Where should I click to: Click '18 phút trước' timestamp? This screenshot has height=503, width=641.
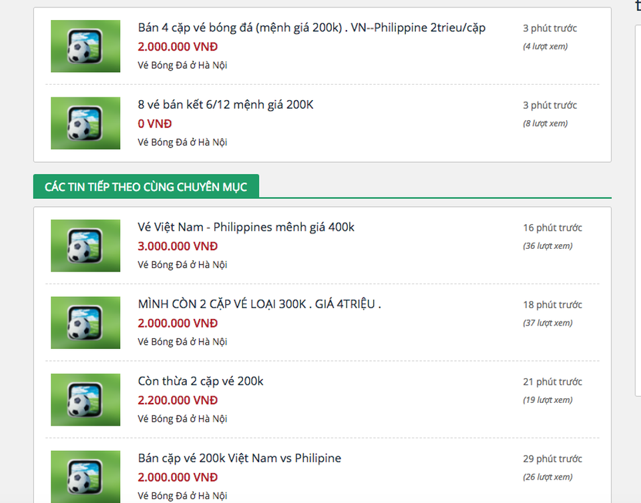click(552, 305)
